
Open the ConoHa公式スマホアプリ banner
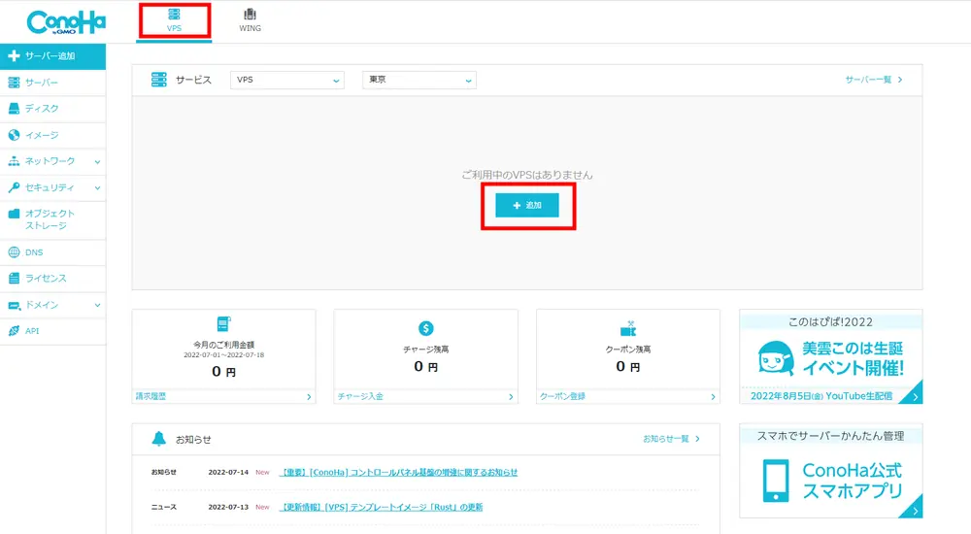point(830,471)
